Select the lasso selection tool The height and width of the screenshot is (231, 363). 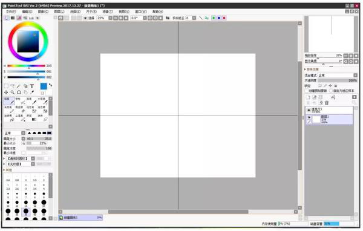13,86
